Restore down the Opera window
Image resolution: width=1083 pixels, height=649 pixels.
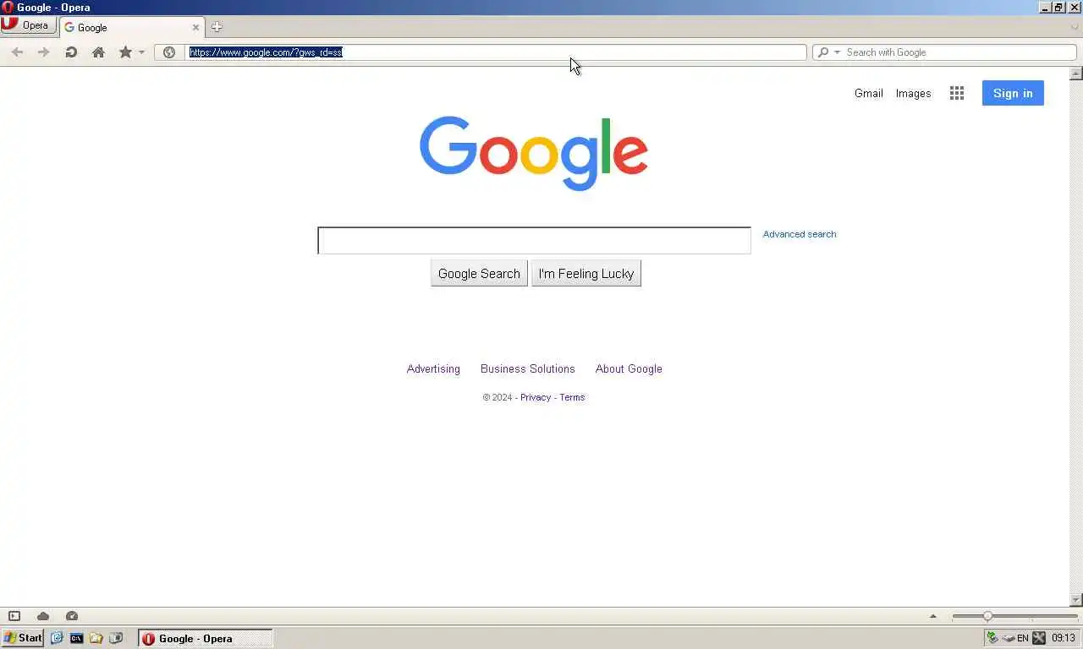(1059, 8)
